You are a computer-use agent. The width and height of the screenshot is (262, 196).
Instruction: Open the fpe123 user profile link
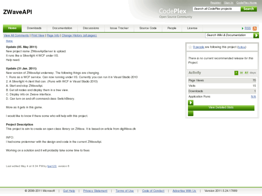pos(52,166)
